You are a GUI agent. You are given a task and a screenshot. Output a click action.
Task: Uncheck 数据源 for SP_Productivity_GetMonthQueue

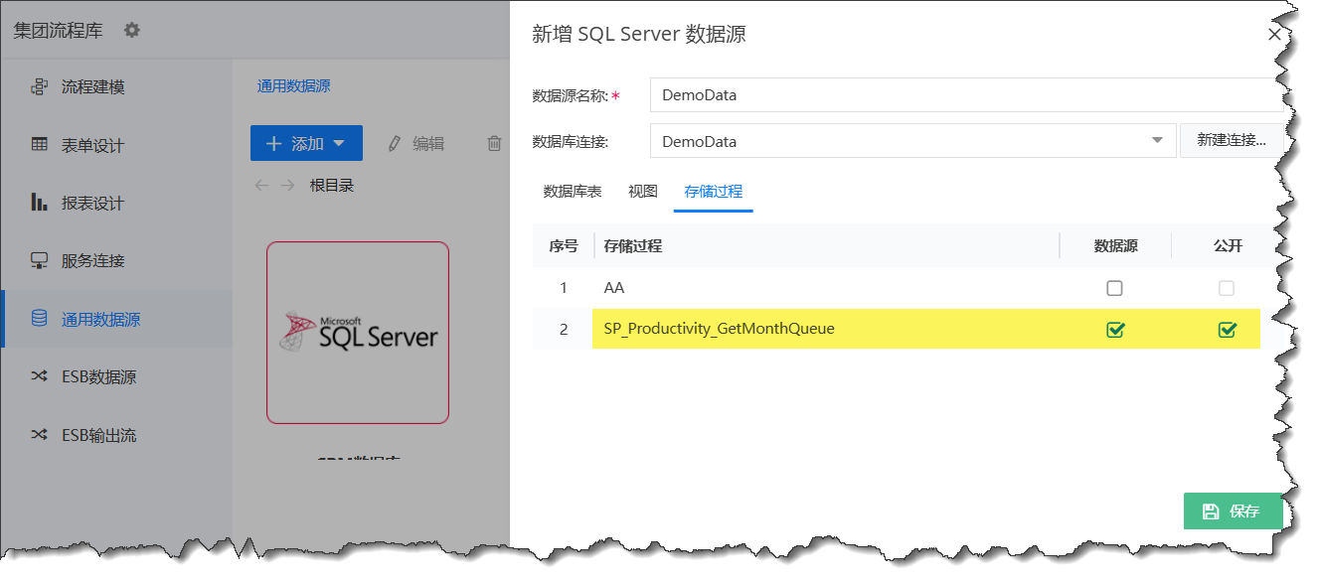pyautogui.click(x=1114, y=330)
